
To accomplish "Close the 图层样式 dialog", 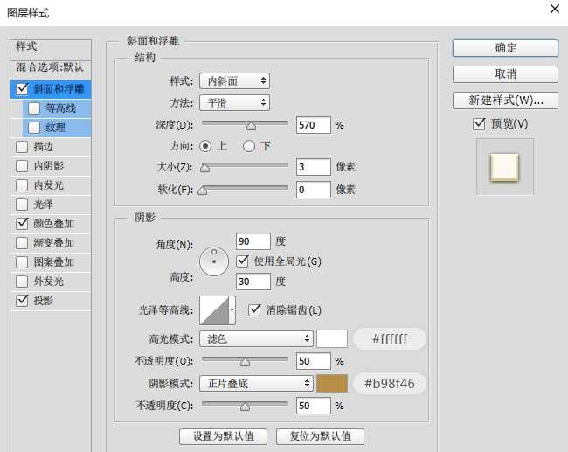I will 553,9.
